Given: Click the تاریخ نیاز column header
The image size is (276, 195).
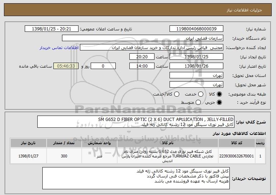Looking at the screenshot, I should click(x=28, y=143).
